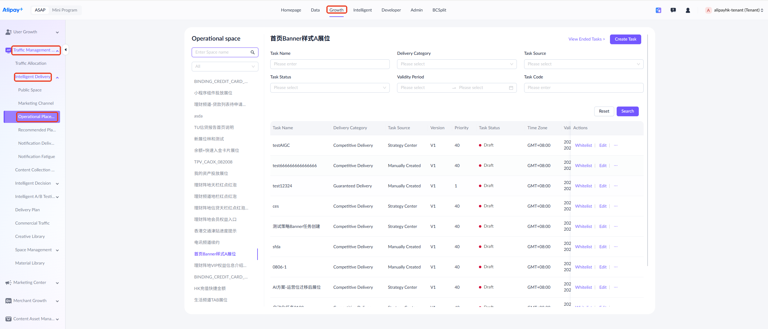
Task: Open more actions for the testAIGC row
Action: click(x=616, y=145)
